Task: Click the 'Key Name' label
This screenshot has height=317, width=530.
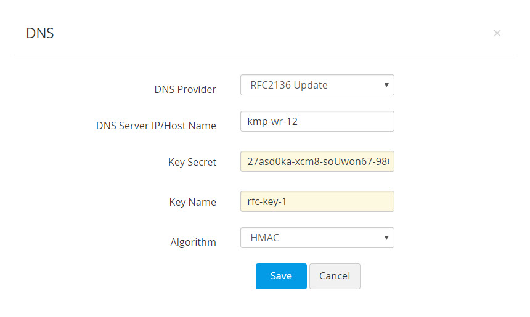Action: point(192,202)
